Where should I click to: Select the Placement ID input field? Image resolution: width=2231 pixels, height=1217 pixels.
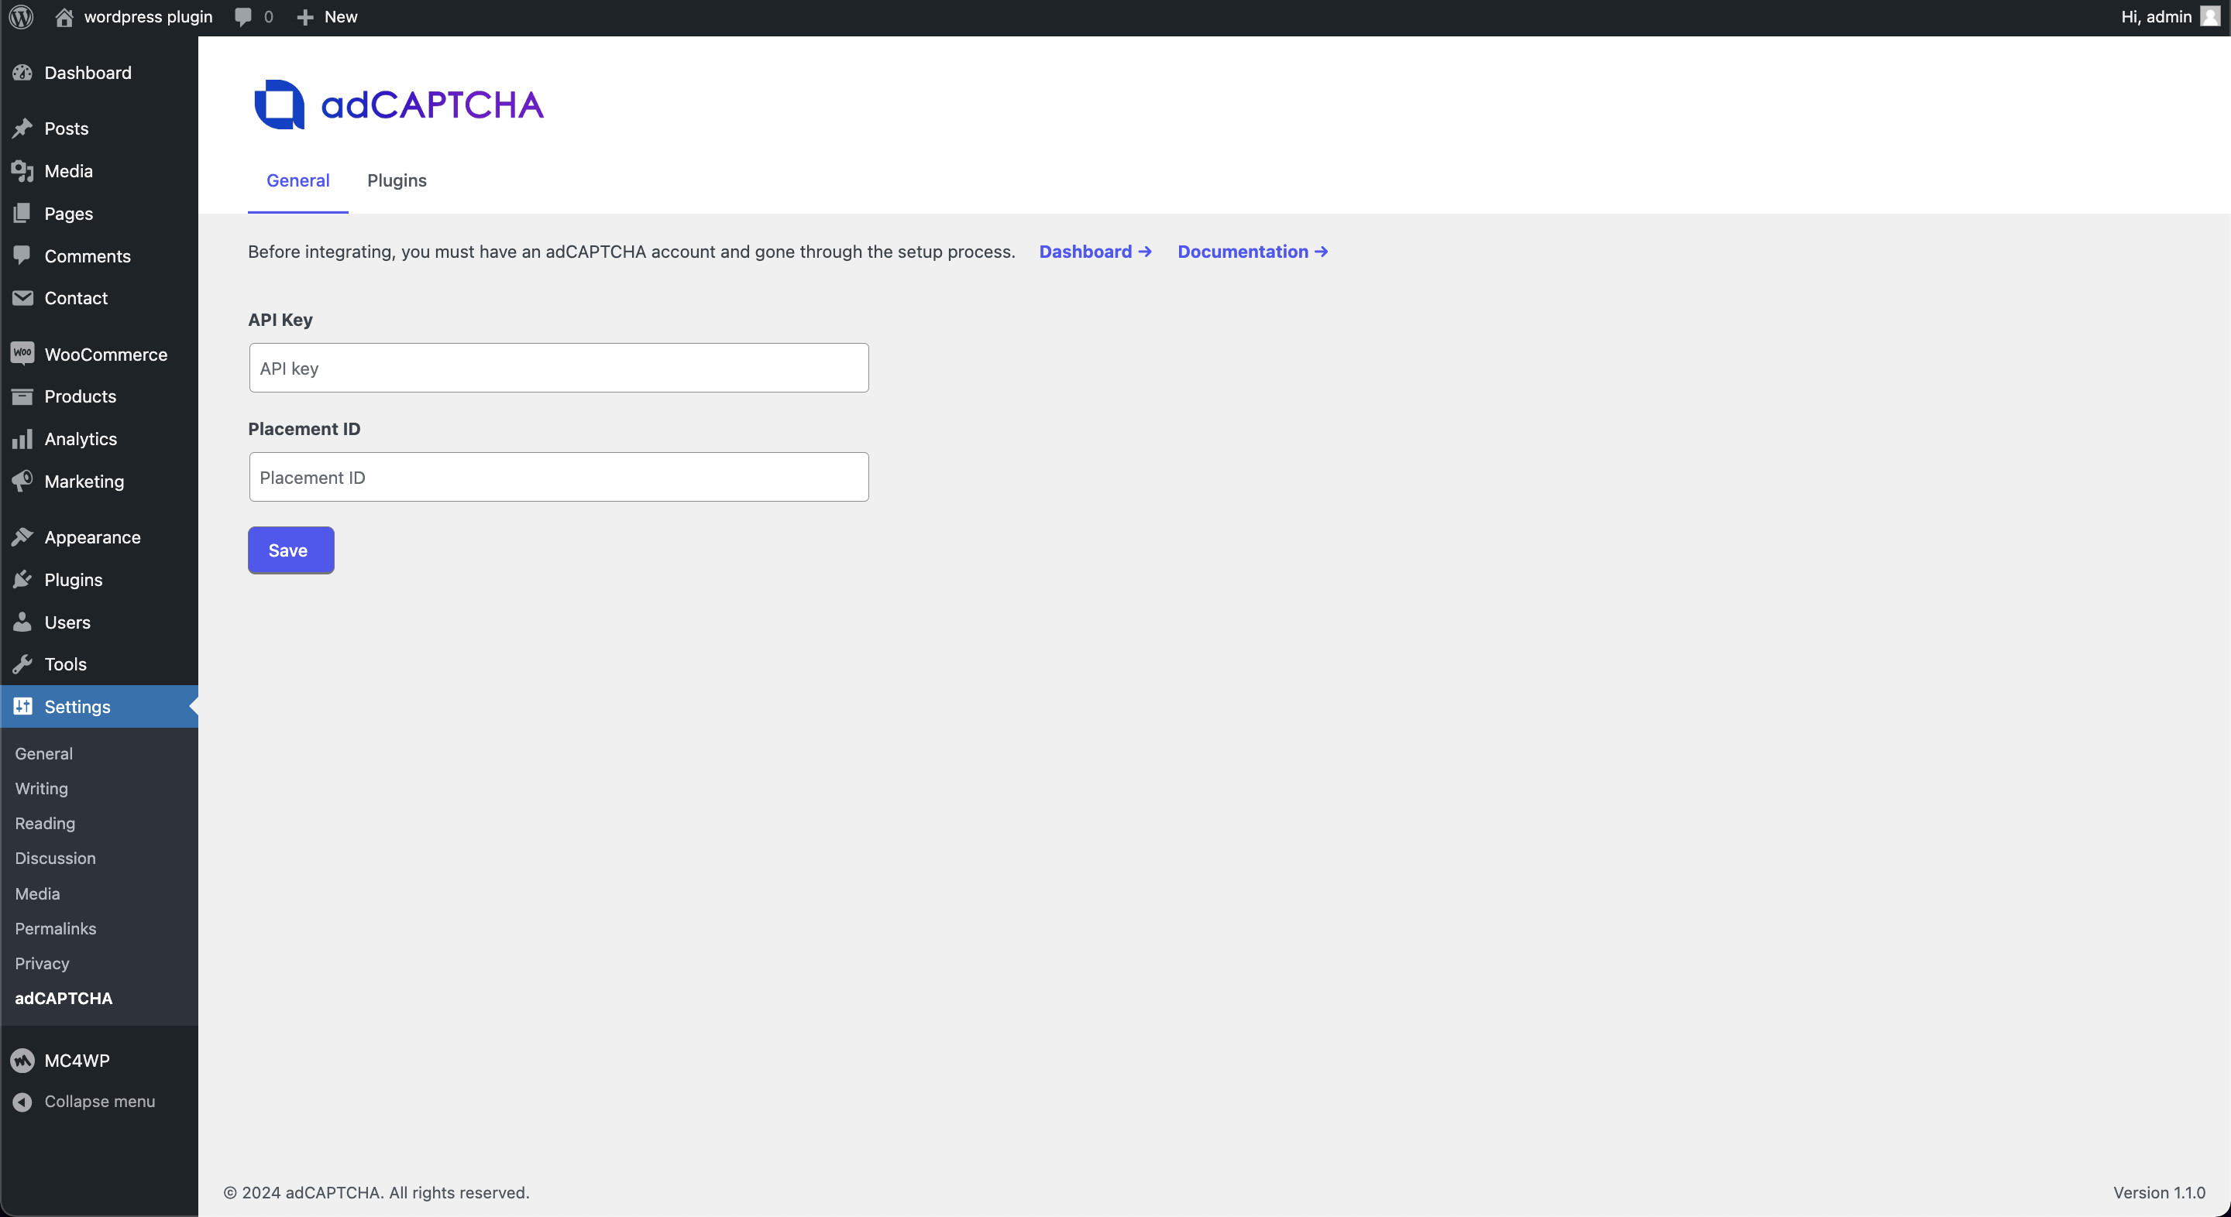[558, 477]
